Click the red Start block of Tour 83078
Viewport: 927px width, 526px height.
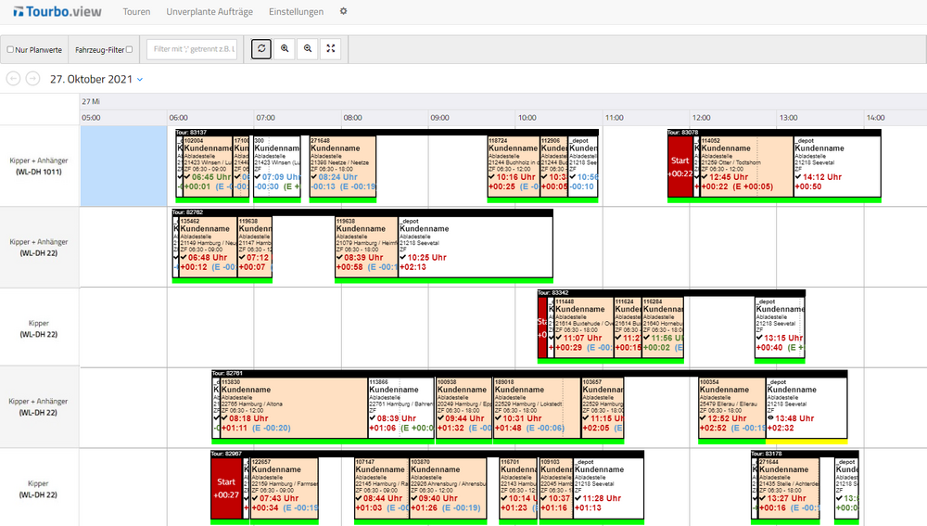coord(680,167)
